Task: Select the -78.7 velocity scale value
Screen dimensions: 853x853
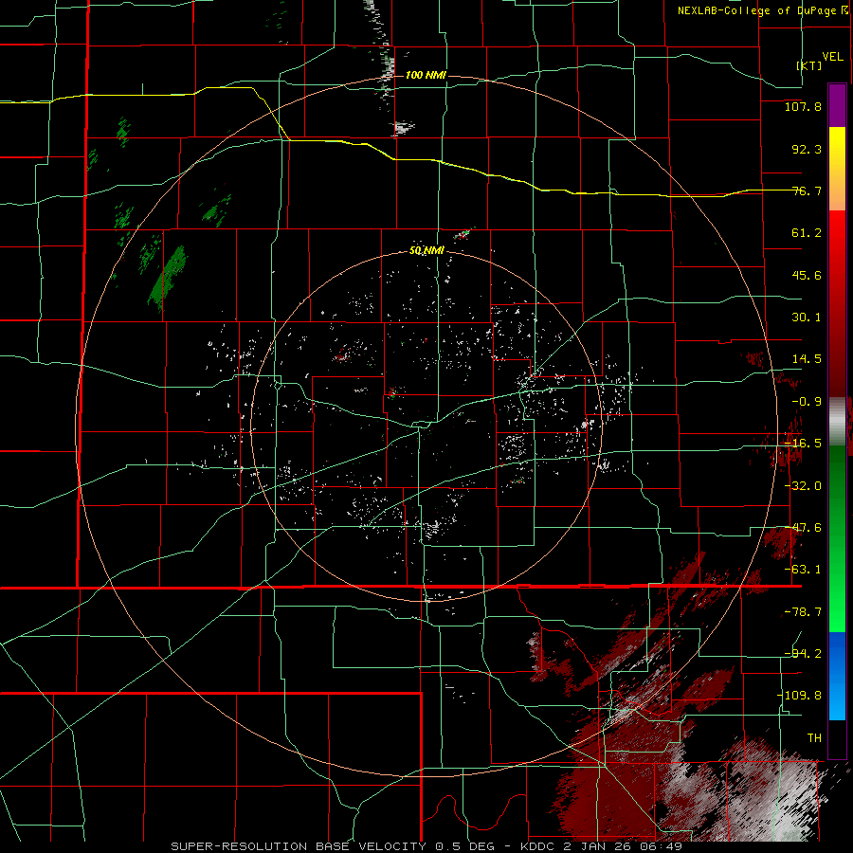Action: 803,612
